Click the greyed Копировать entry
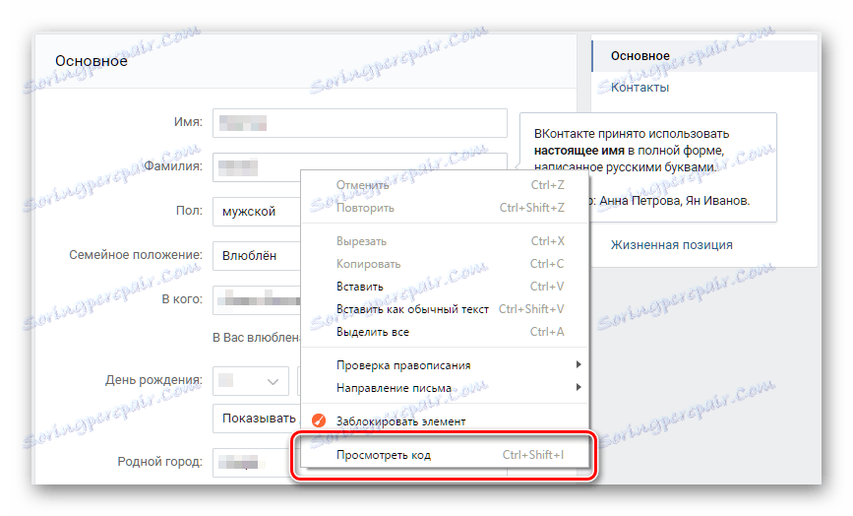Viewport: 853px width, 516px height. 445,264
